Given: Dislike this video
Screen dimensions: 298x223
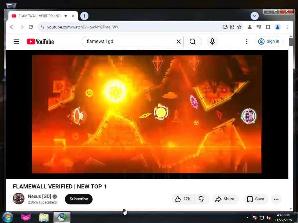Looking at the screenshot, I should pos(201,199).
